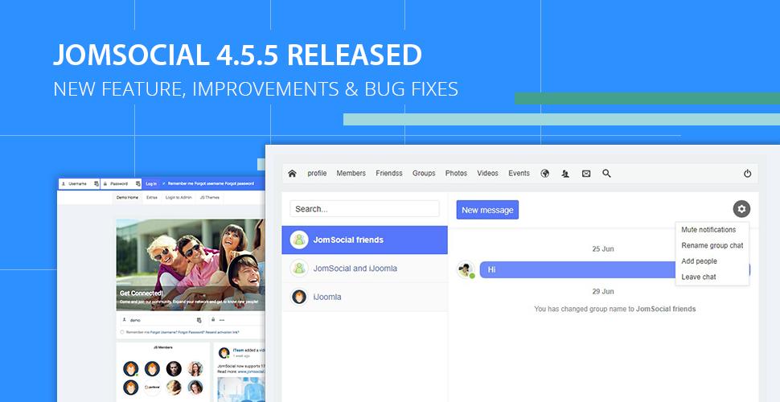Click the dark-haired man member avatar
The image size is (780, 402).
click(174, 369)
